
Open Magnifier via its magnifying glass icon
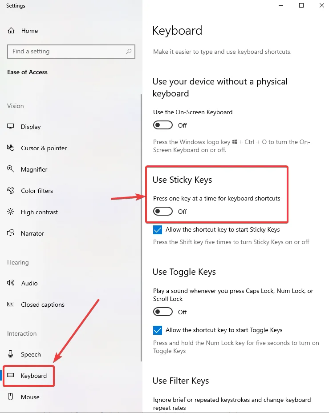point(10,169)
